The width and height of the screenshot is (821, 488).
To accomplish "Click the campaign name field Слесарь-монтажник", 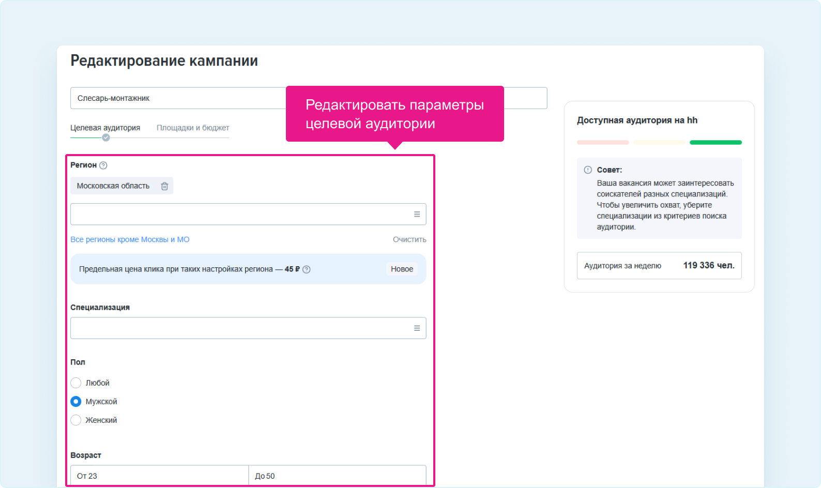I will pos(176,98).
